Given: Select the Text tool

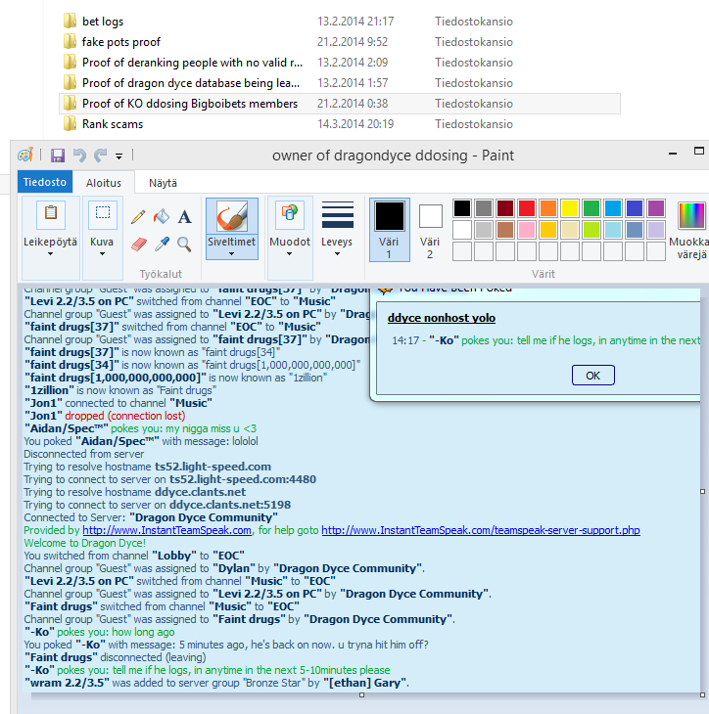Looking at the screenshot, I should pyautogui.click(x=185, y=217).
